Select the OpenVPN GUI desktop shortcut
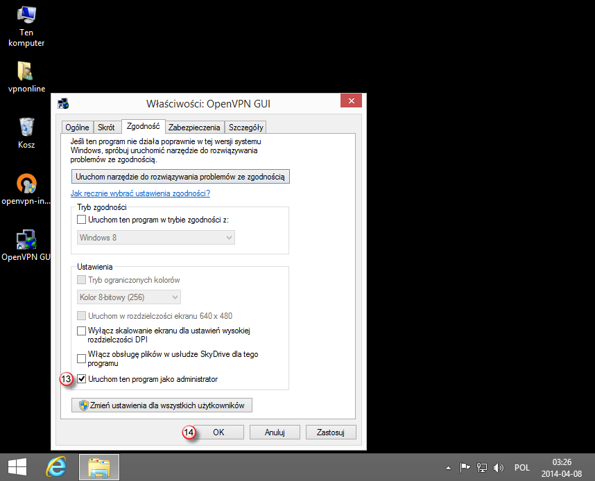The image size is (595, 481). pyautogui.click(x=26, y=245)
